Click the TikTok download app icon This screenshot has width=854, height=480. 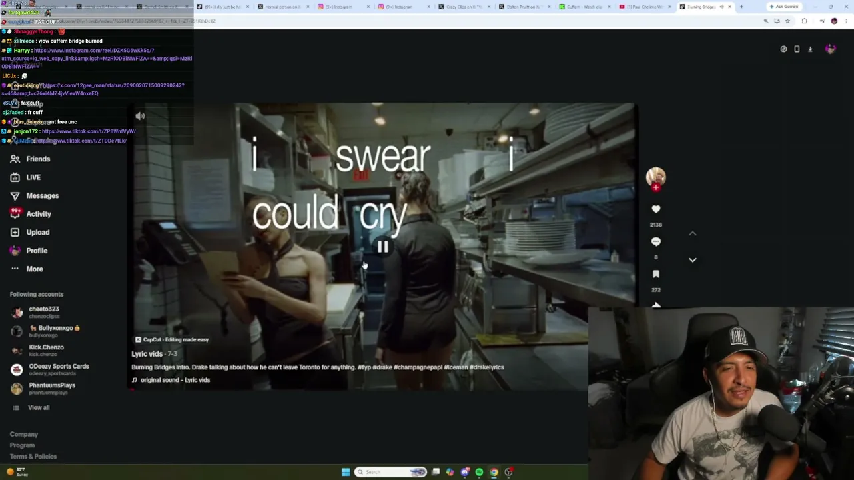point(810,49)
